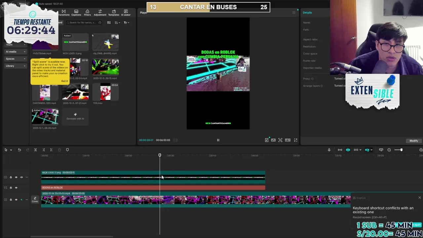423x238 pixels.
Task: Lock the text track
Action: point(11,188)
